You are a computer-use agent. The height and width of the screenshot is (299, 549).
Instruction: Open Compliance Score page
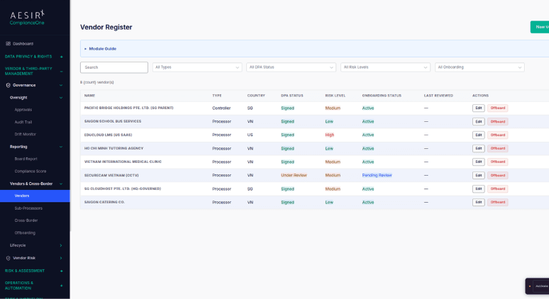tap(30, 171)
